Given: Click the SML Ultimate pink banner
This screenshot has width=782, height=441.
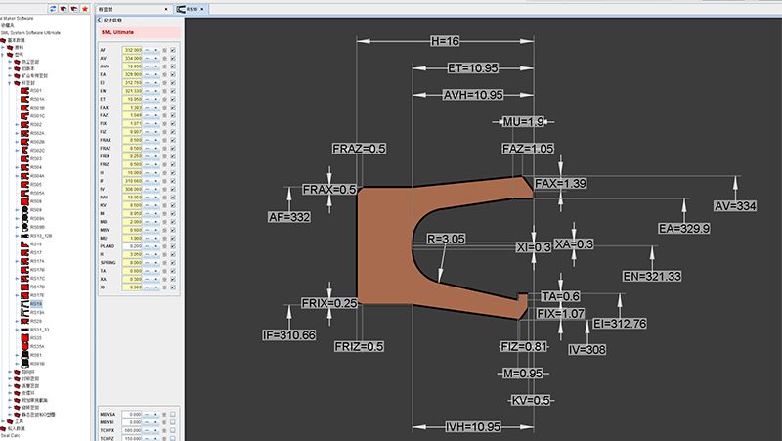Looking at the screenshot, I should tap(138, 32).
